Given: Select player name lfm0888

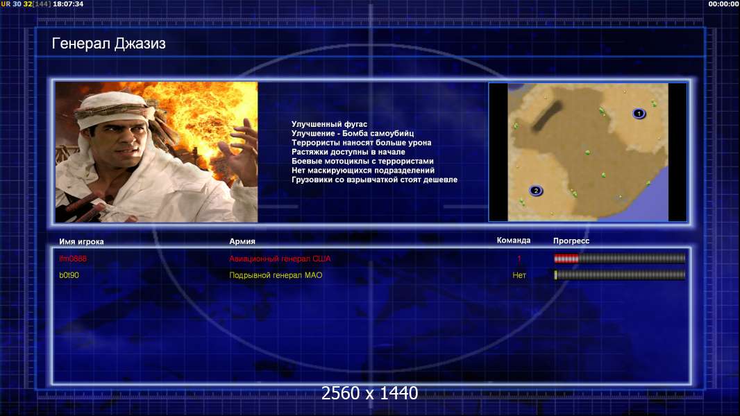Looking at the screenshot, I should click(73, 259).
